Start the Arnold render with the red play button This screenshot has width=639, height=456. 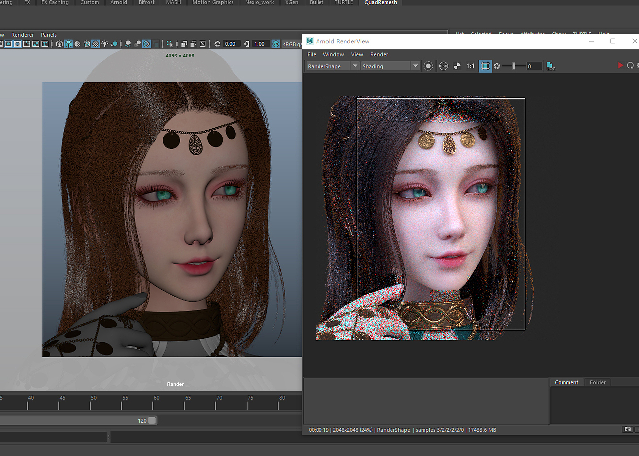click(620, 66)
